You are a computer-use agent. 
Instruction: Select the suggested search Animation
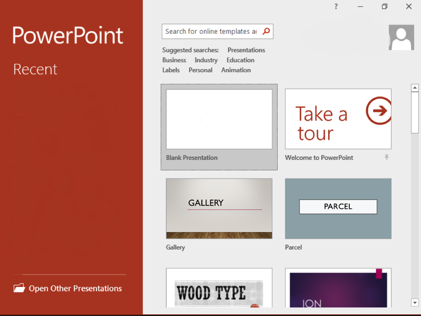(x=236, y=70)
